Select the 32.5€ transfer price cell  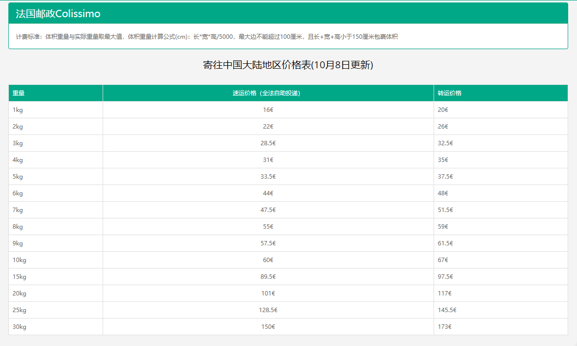501,143
